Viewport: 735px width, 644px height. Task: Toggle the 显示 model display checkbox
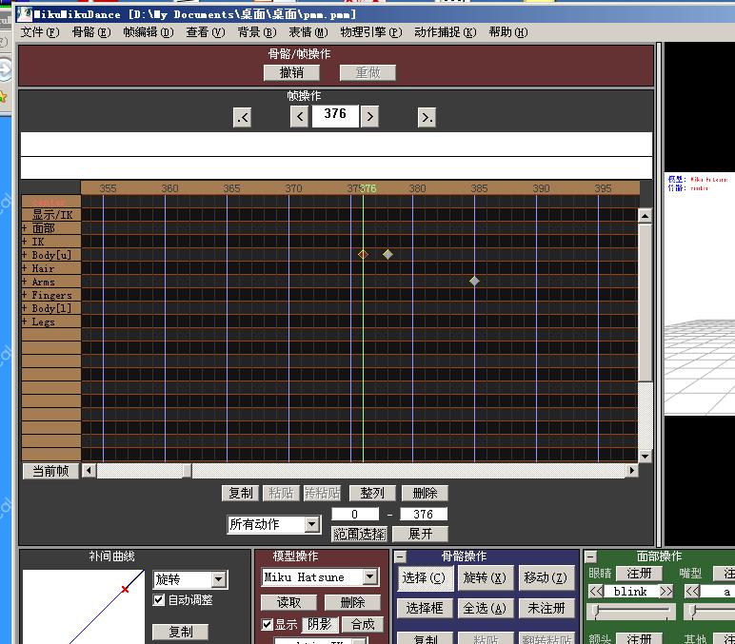(x=268, y=624)
